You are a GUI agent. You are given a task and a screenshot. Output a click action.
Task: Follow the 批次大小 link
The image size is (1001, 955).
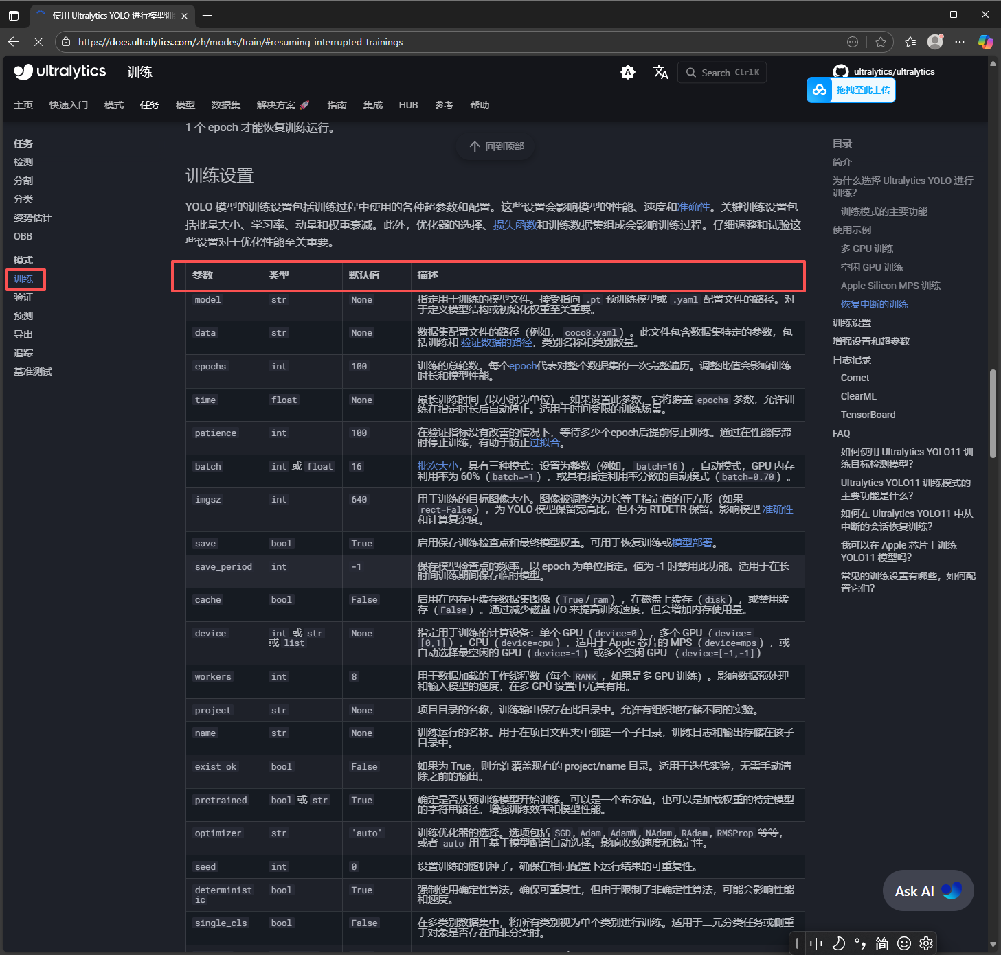[x=438, y=466]
